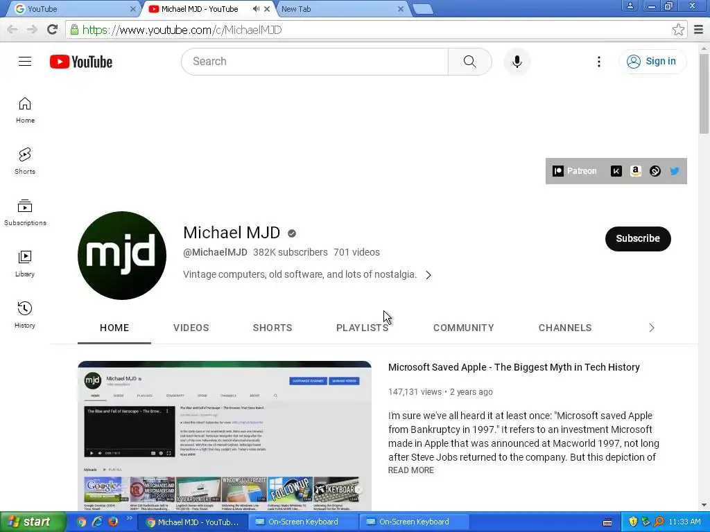Switch to the PLAYLISTS tab
Viewport: 710px width, 532px height.
tap(362, 328)
